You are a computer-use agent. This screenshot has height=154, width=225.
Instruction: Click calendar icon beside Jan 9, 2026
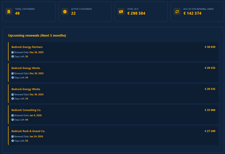pos(13,115)
